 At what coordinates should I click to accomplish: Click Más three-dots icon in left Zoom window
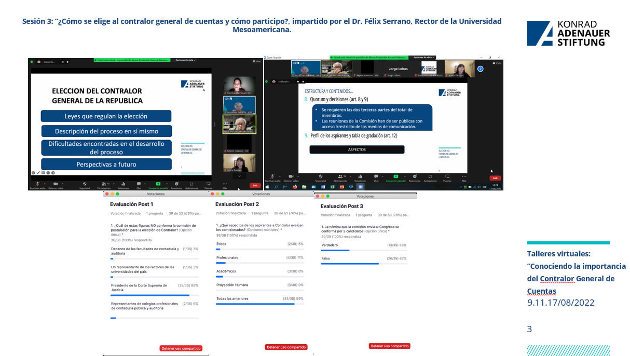[225, 184]
